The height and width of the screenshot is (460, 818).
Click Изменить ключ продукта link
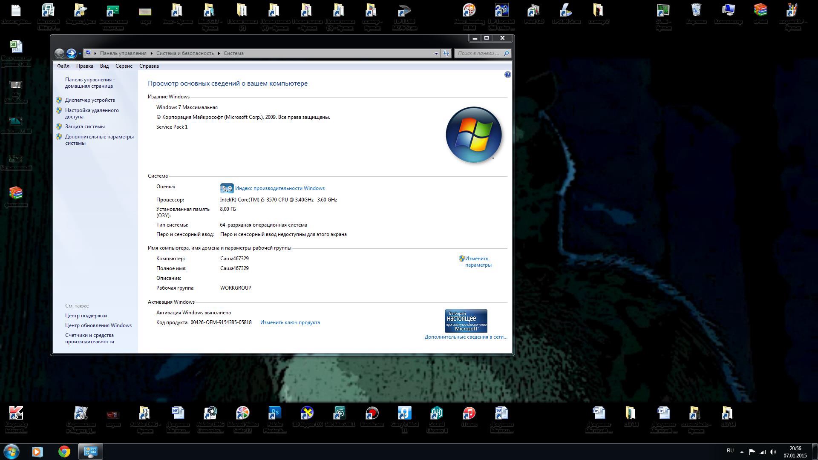(290, 322)
